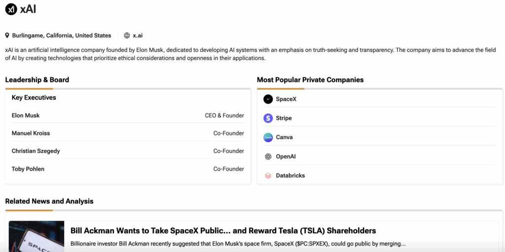Click the Databricks company logo icon

tap(268, 176)
